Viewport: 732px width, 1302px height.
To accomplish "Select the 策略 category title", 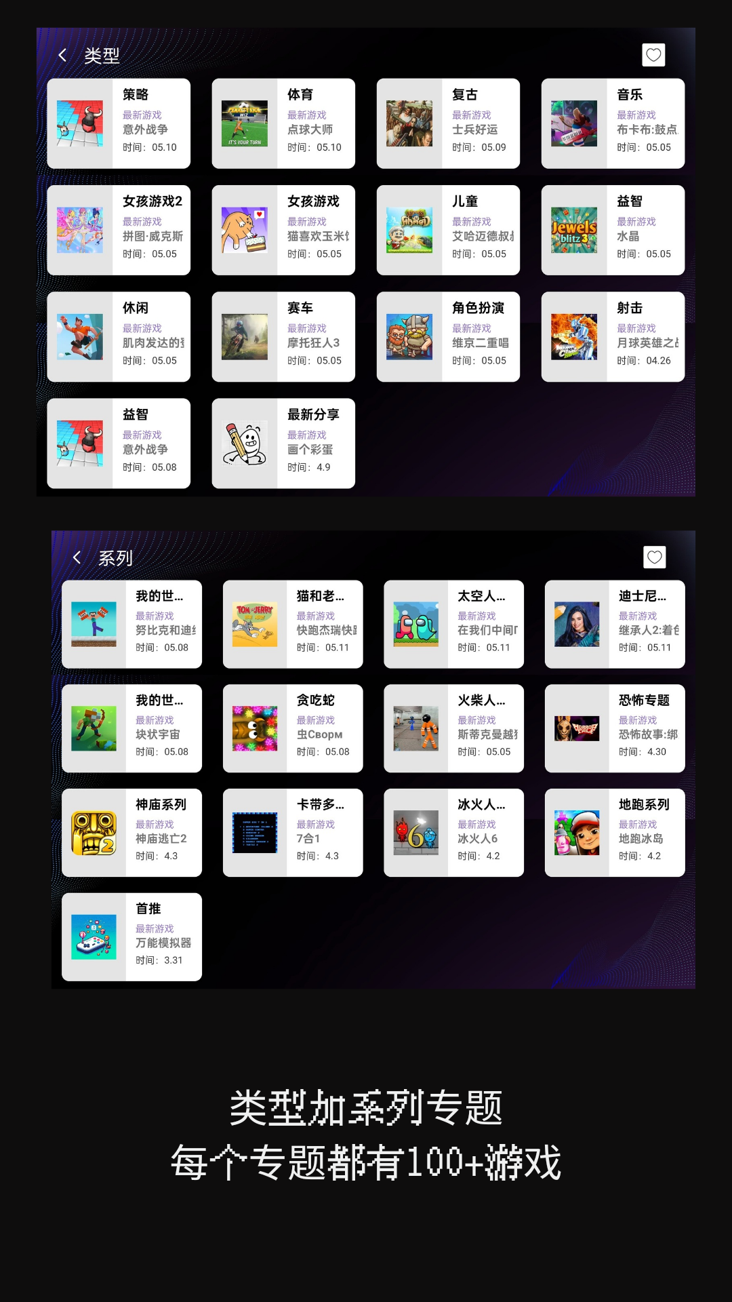I will (x=136, y=95).
